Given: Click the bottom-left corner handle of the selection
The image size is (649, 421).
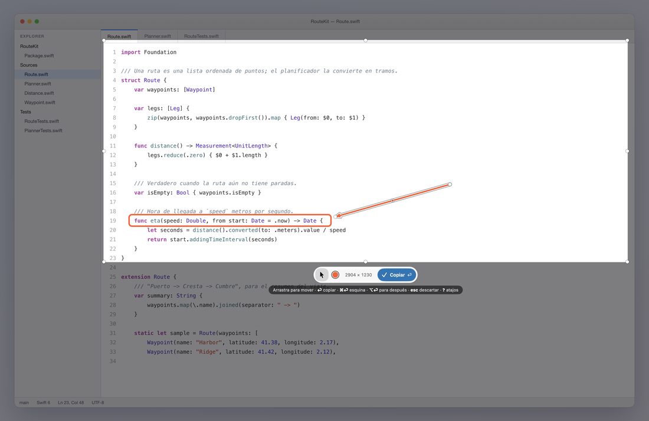Looking at the screenshot, I should [x=103, y=262].
